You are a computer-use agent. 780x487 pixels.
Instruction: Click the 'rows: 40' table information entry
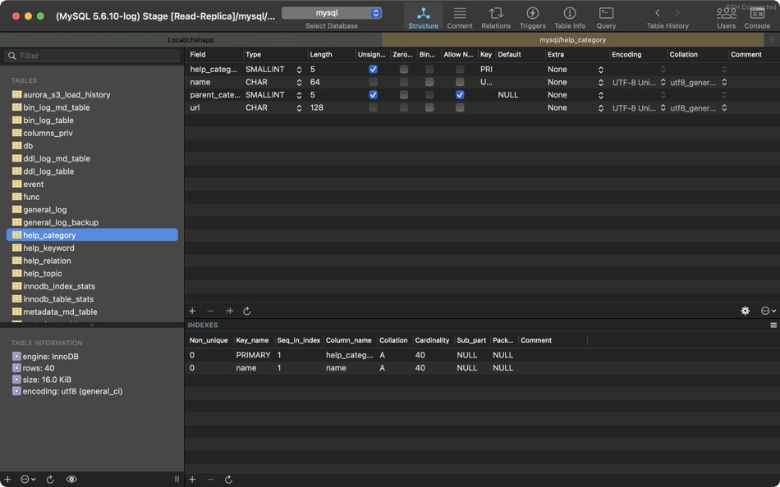(39, 368)
